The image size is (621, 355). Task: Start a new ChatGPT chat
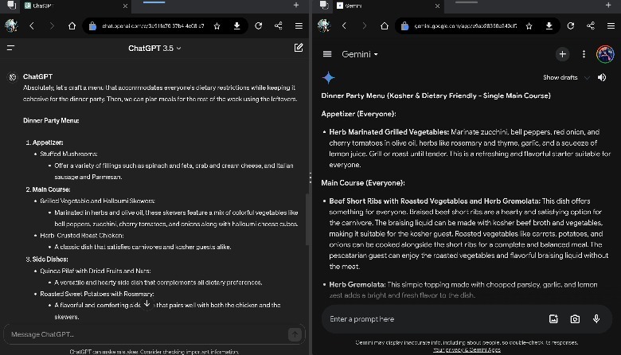[299, 48]
